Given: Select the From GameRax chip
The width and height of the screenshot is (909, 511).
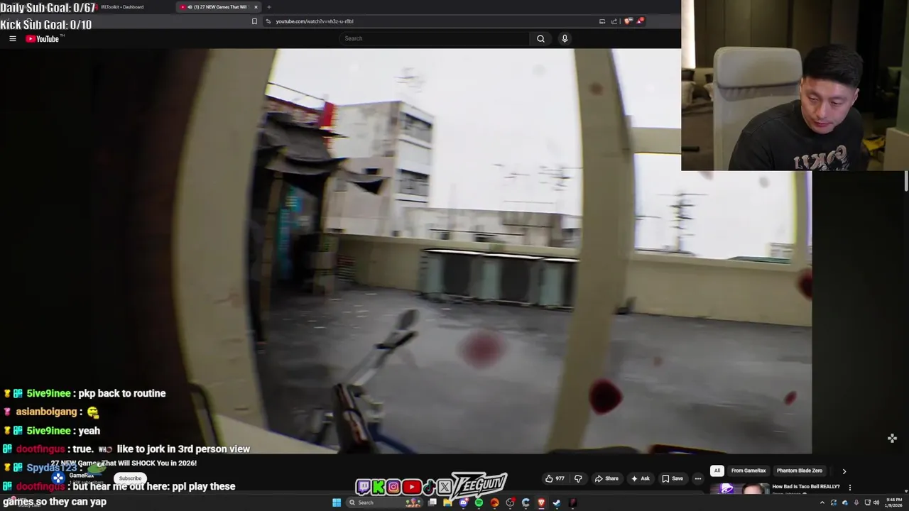Looking at the screenshot, I should pyautogui.click(x=749, y=471).
